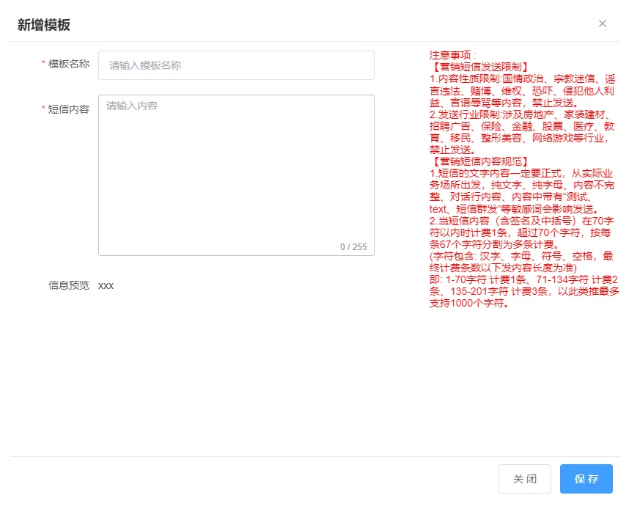629x506 pixels.
Task: Close the 新增模板 dialog with the X icon
Action: pos(603,23)
